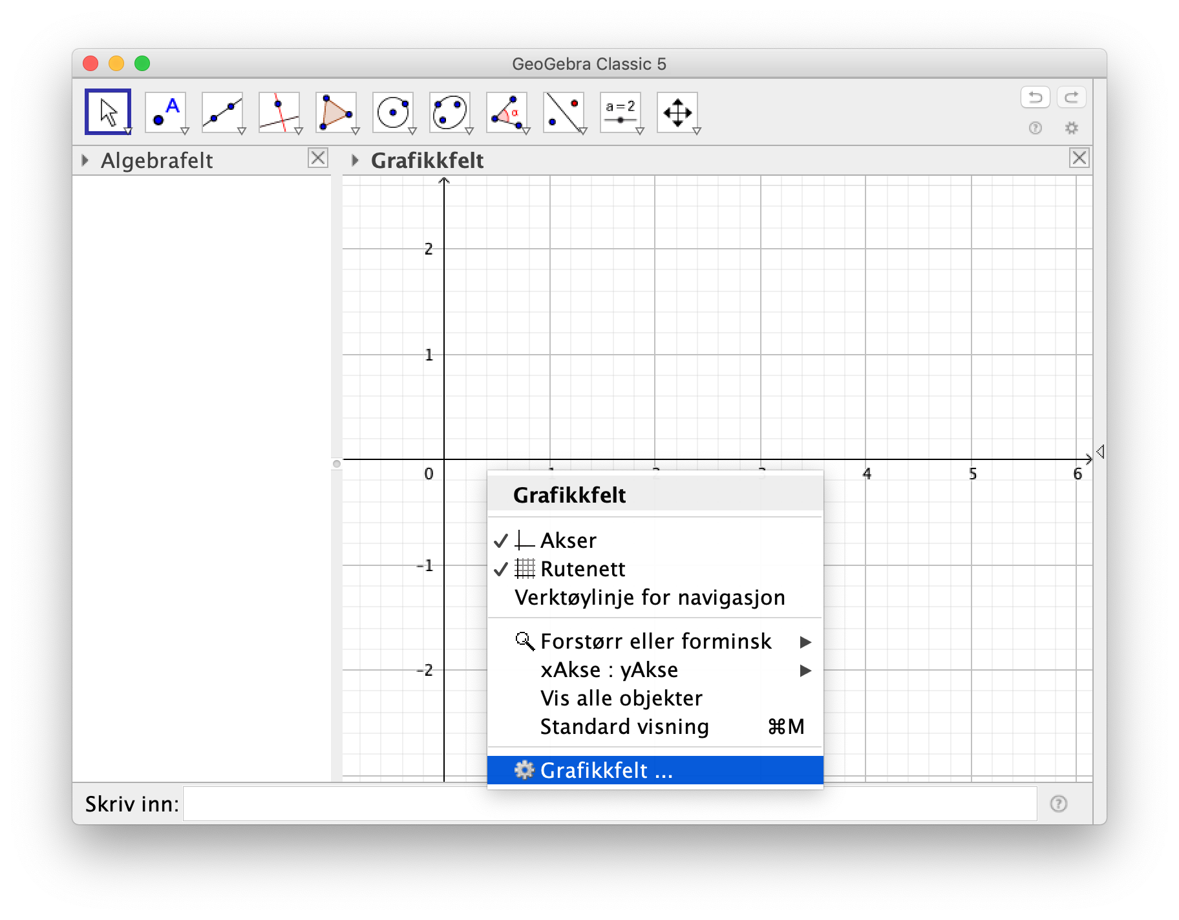
Task: Open the Circle tool dropdown arrow
Action: pos(412,131)
